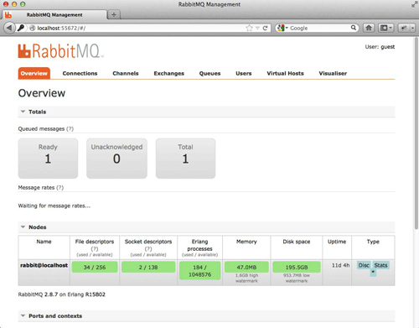Click the Overview page heading
The height and width of the screenshot is (328, 419).
click(x=42, y=93)
